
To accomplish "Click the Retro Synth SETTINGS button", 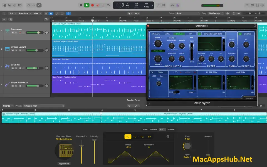I will pyautogui.click(x=250, y=99).
